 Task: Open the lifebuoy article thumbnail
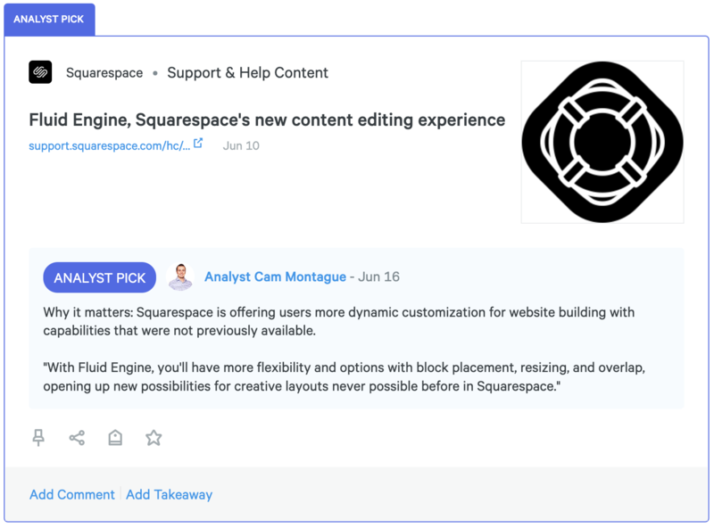(602, 142)
